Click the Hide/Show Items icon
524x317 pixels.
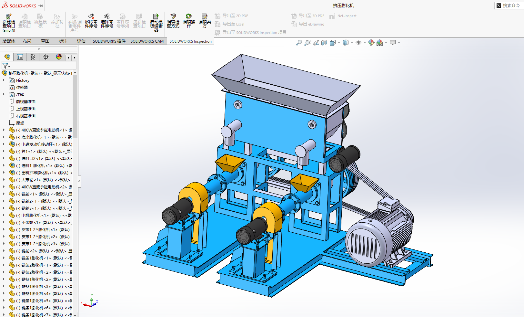click(358, 43)
